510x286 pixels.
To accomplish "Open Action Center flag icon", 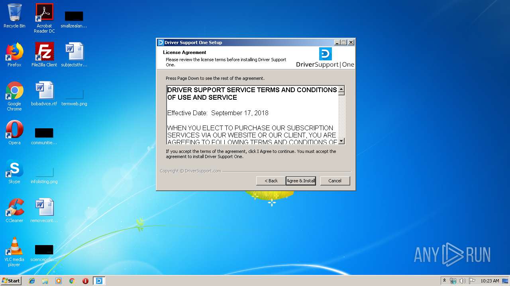I will 472,281.
